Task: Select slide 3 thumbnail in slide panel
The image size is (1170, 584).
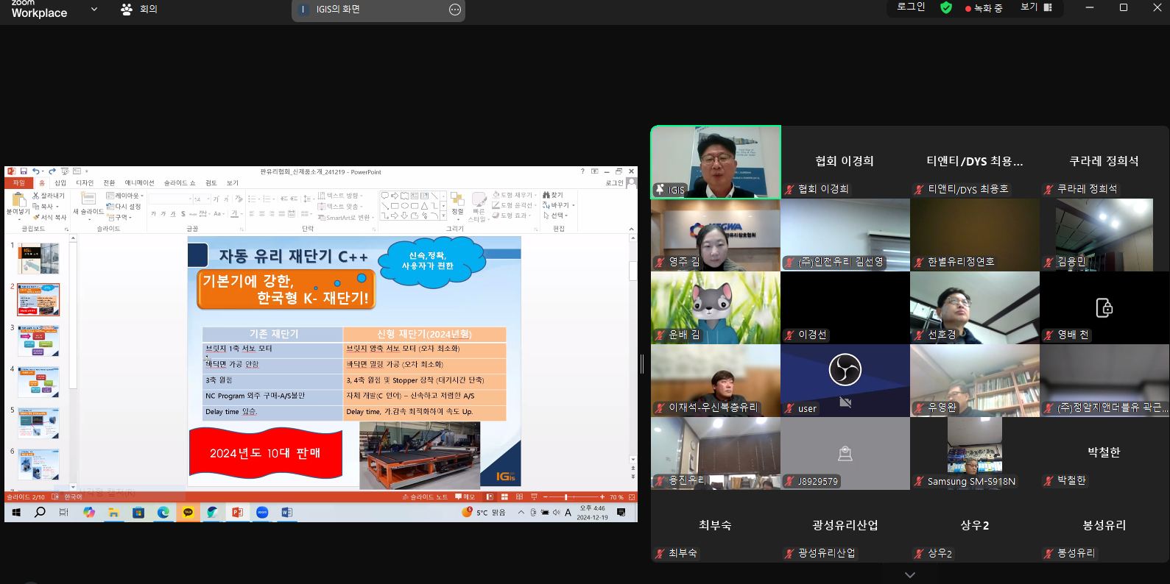Action: (x=38, y=341)
